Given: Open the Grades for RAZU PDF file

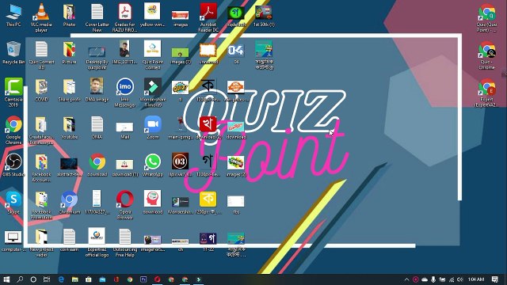Looking at the screenshot, I should point(125,17).
